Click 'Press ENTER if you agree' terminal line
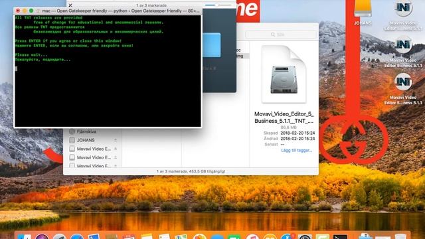The height and width of the screenshot is (239, 425). click(68, 41)
